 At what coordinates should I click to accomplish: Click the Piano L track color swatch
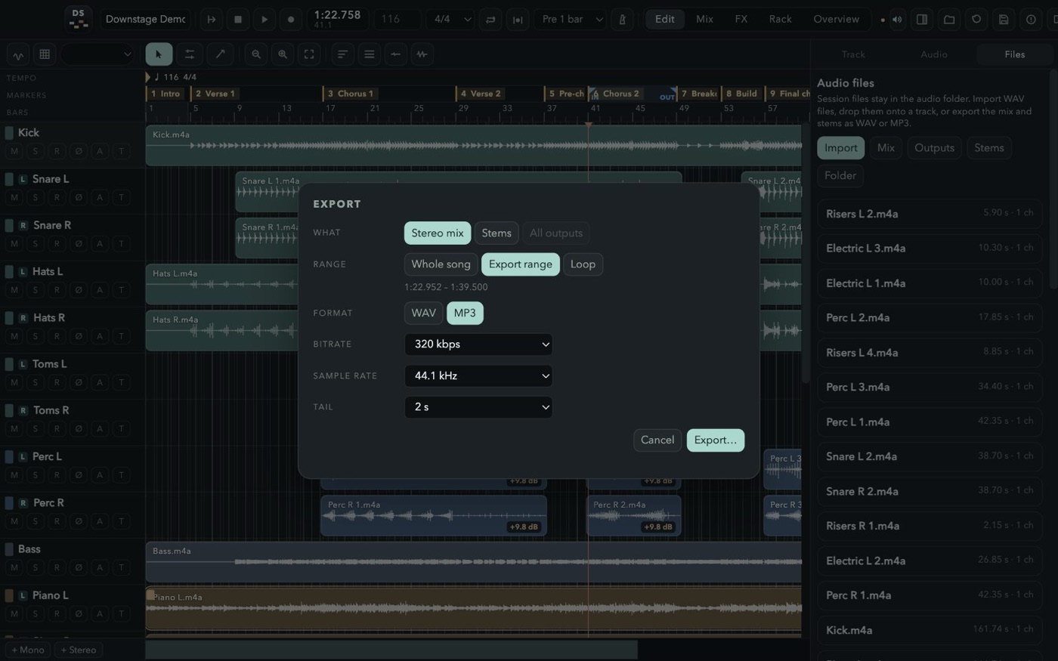pyautogui.click(x=10, y=595)
